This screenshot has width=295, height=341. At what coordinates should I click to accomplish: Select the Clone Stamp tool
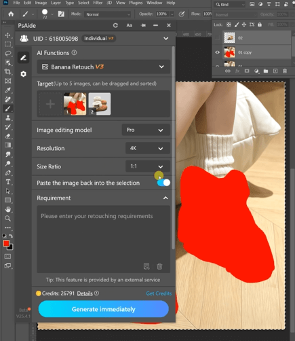pyautogui.click(x=7, y=118)
